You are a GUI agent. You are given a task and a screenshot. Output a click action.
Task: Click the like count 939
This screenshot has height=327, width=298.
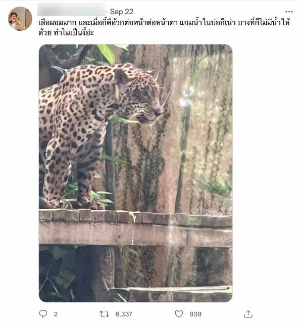click(x=195, y=314)
